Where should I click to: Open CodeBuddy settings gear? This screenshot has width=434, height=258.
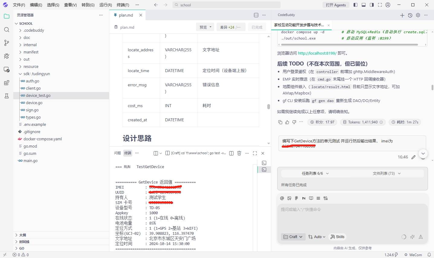pos(418,15)
